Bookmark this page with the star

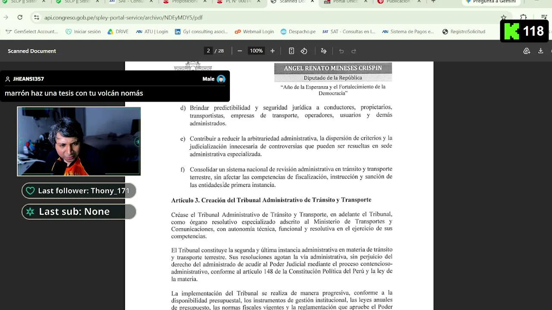pyautogui.click(x=503, y=17)
